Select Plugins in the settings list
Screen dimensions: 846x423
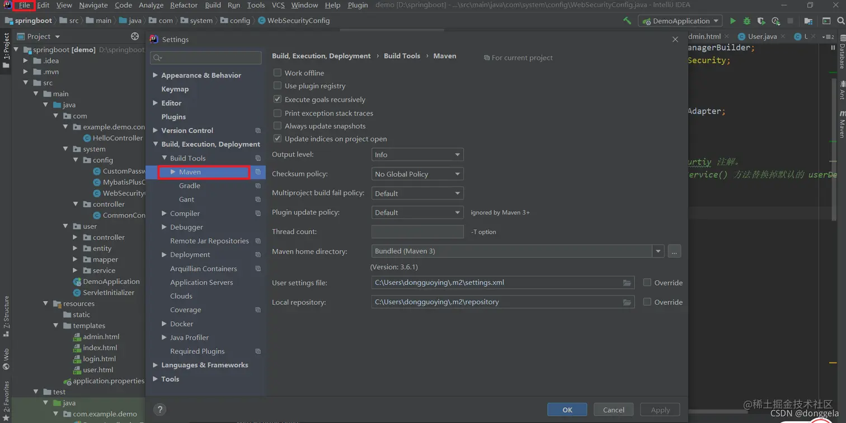[173, 117]
